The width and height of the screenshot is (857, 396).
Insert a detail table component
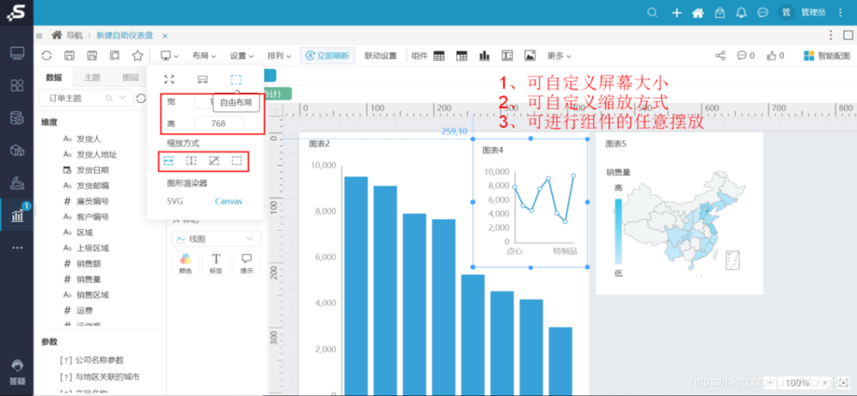(x=439, y=56)
